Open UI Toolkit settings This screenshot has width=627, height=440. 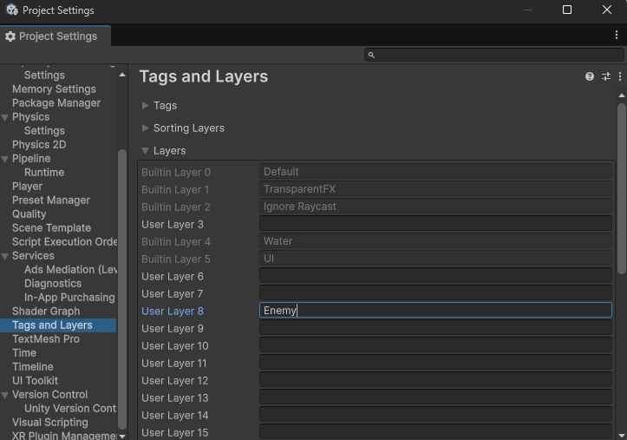point(36,381)
